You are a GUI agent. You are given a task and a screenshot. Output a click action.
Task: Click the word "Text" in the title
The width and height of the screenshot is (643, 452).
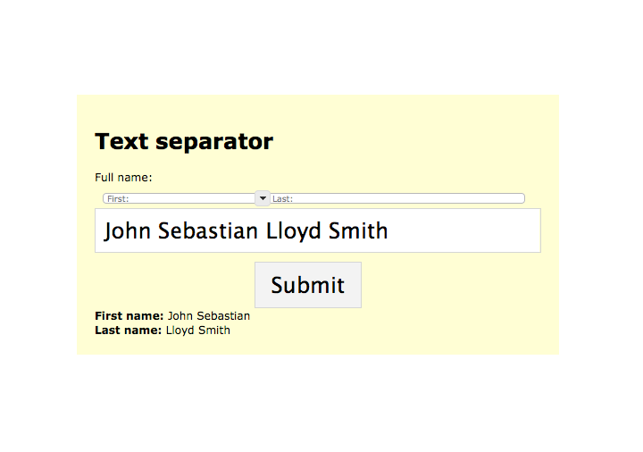(x=121, y=141)
